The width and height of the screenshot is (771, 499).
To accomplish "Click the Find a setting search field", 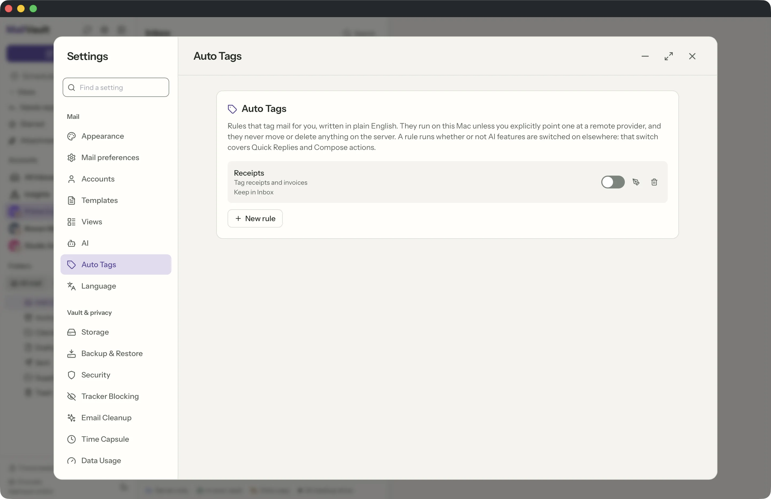I will [116, 88].
